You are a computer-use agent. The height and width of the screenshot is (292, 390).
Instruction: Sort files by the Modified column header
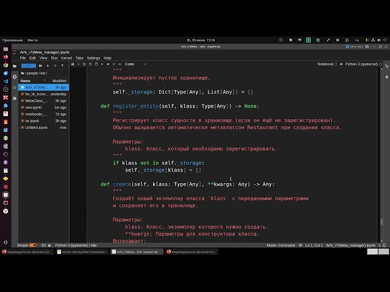click(59, 81)
